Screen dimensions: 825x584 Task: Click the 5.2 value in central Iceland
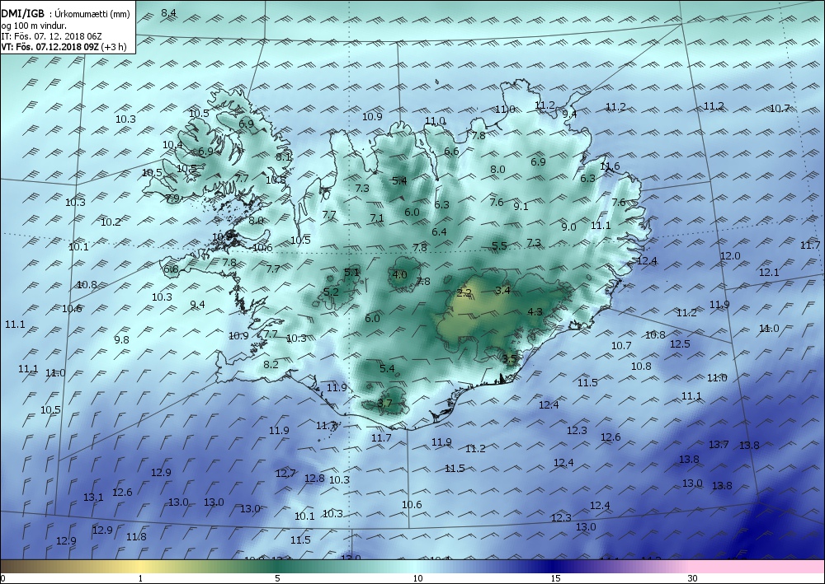331,292
